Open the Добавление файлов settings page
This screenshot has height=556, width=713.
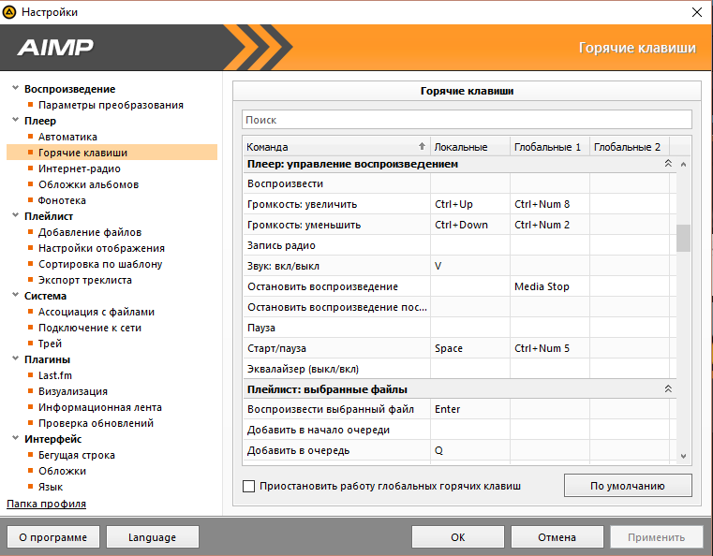click(x=90, y=232)
